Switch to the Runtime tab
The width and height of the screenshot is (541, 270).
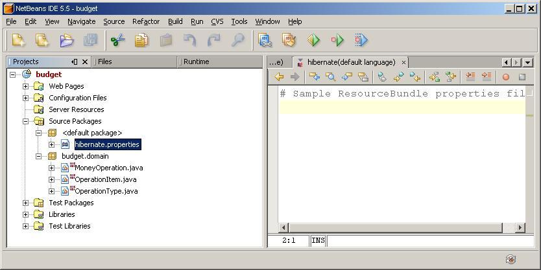(x=220, y=62)
